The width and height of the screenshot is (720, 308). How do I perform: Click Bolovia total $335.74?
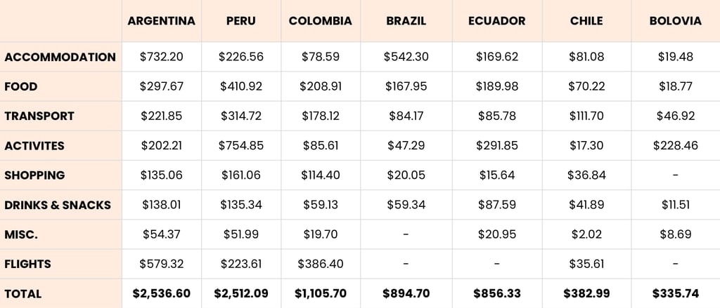coord(676,293)
